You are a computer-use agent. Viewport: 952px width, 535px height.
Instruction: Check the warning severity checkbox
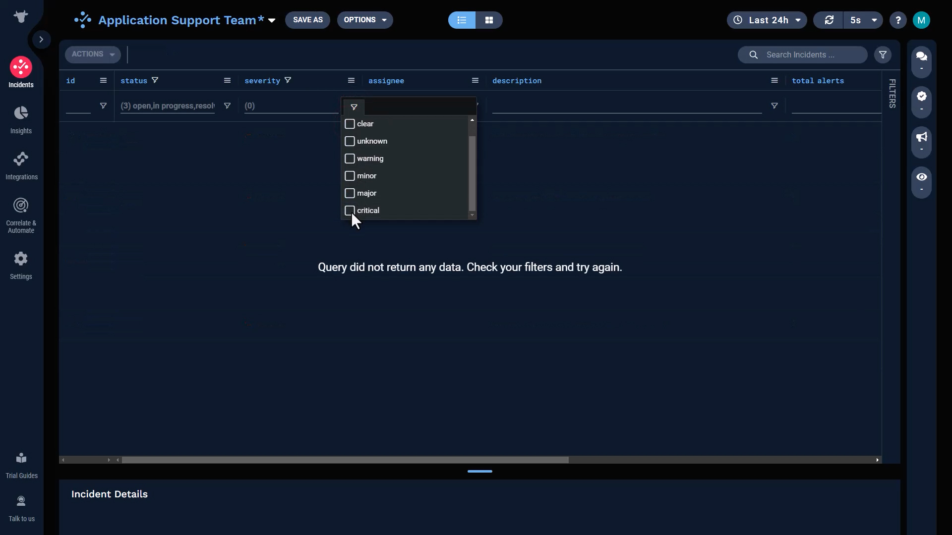(x=350, y=159)
